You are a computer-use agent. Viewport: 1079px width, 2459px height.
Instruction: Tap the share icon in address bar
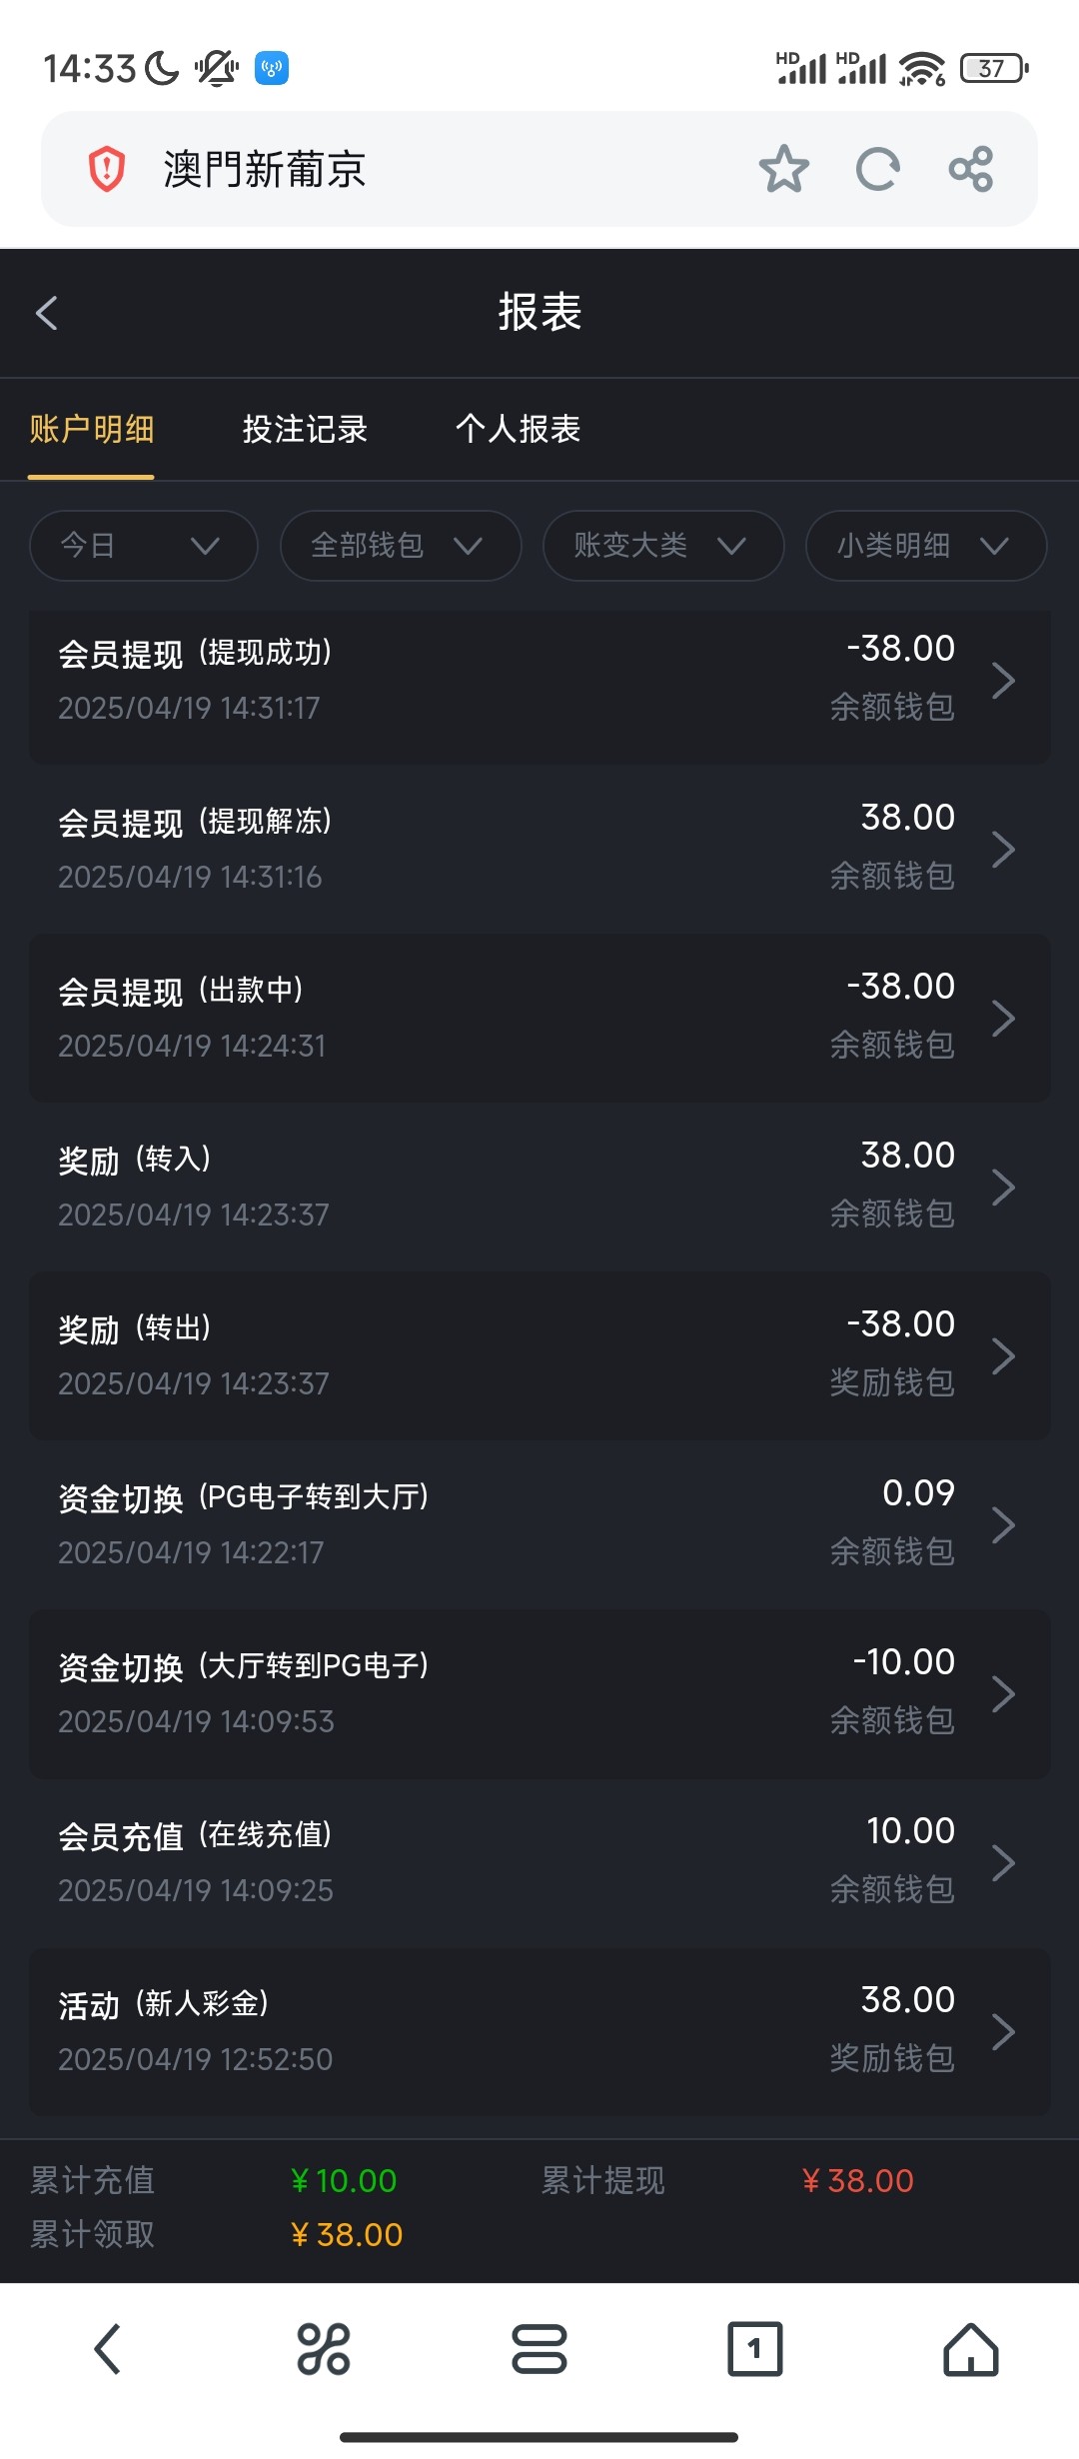971,169
